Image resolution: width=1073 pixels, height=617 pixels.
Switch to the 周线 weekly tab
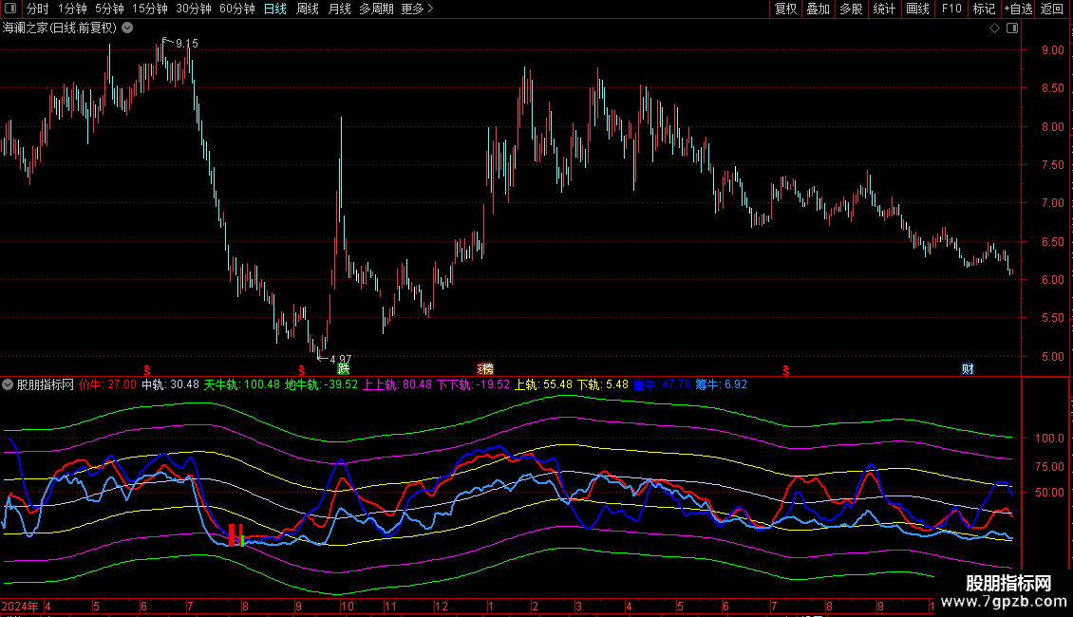308,9
